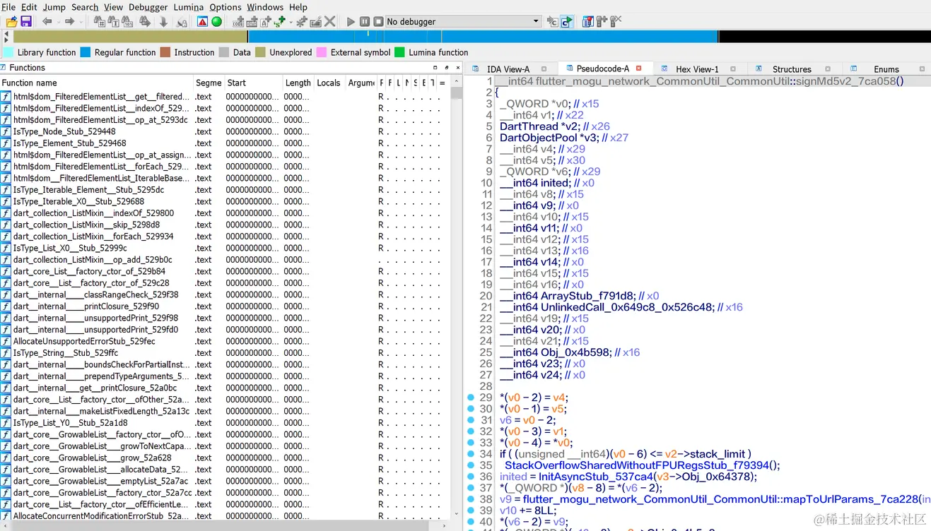Image resolution: width=931 pixels, height=531 pixels.
Task: Click the red warning triangle toolbar icon
Action: (x=202, y=21)
